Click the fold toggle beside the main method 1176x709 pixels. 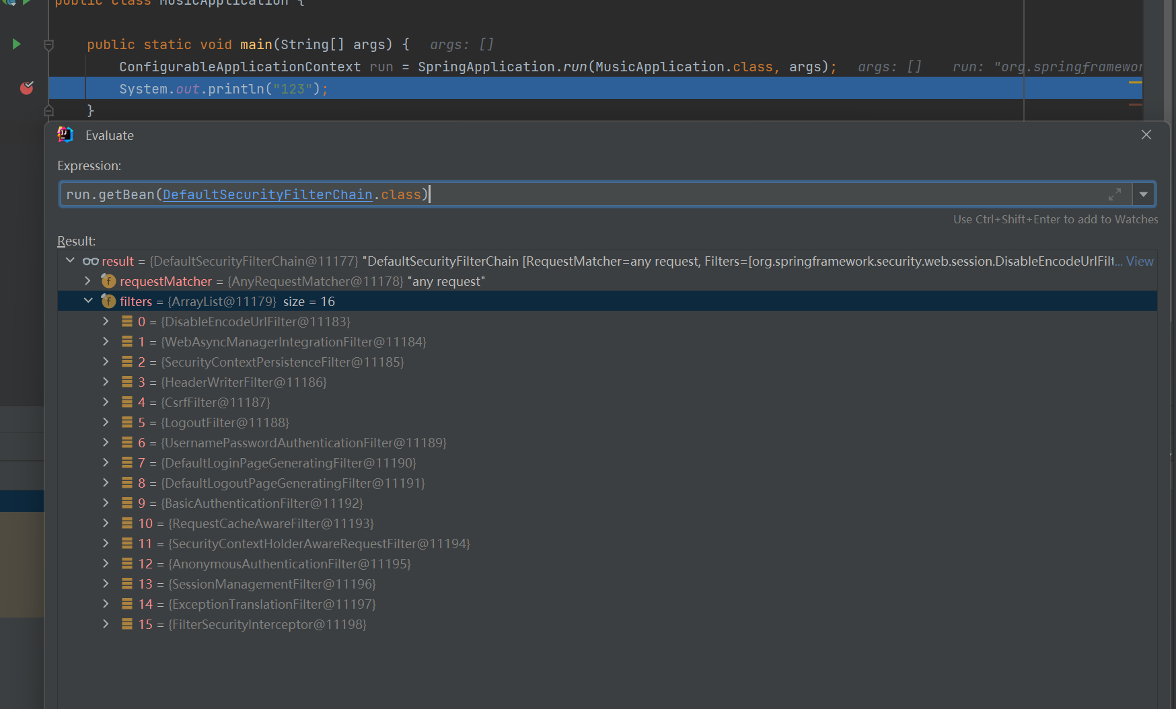pos(48,45)
